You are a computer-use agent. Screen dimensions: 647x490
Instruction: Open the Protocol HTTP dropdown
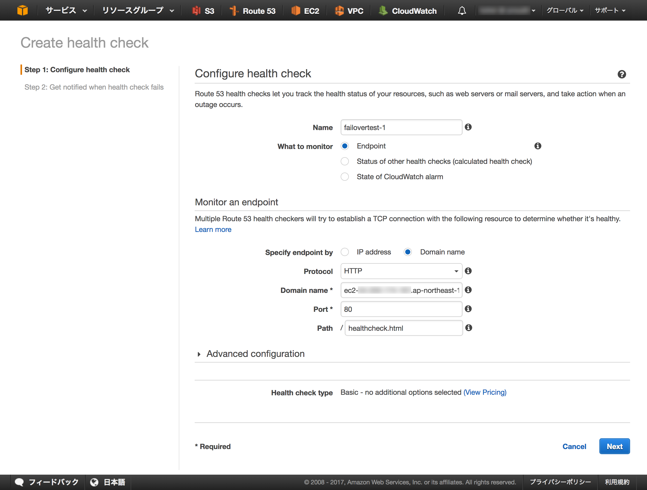(401, 271)
